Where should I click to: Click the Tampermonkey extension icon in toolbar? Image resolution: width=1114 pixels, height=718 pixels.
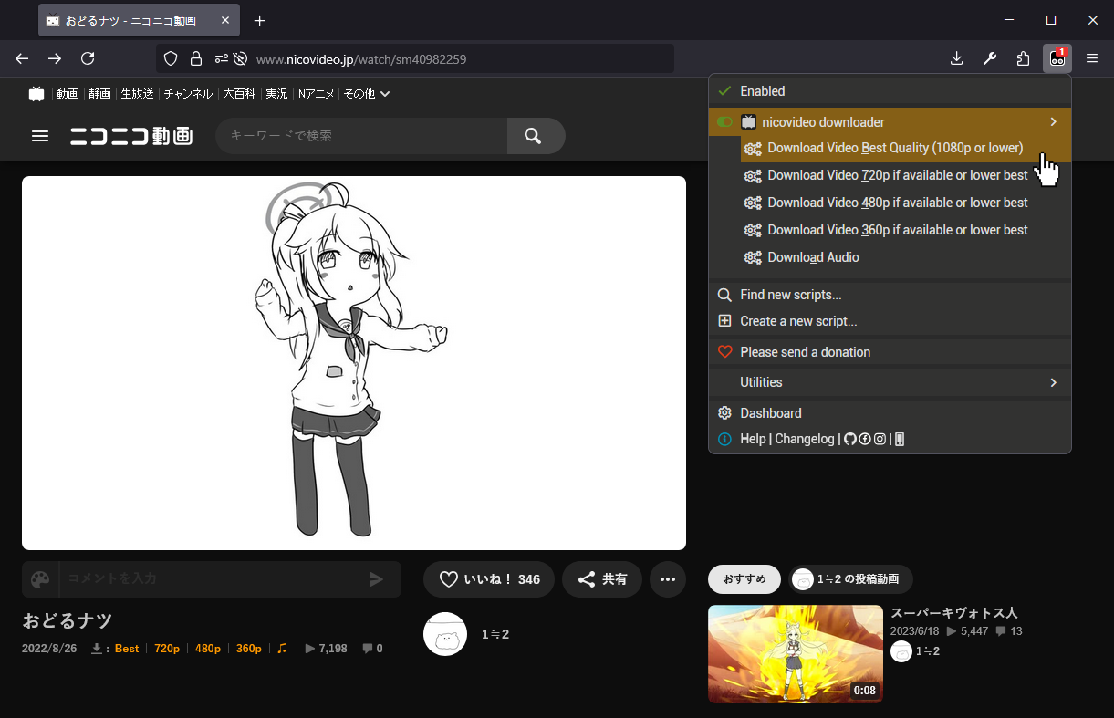(x=1057, y=58)
